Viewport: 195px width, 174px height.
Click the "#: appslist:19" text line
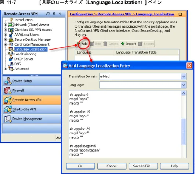click(x=80, y=112)
